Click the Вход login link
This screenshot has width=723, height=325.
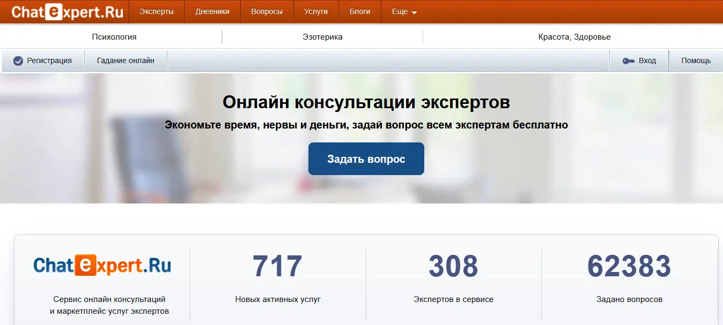pos(647,61)
